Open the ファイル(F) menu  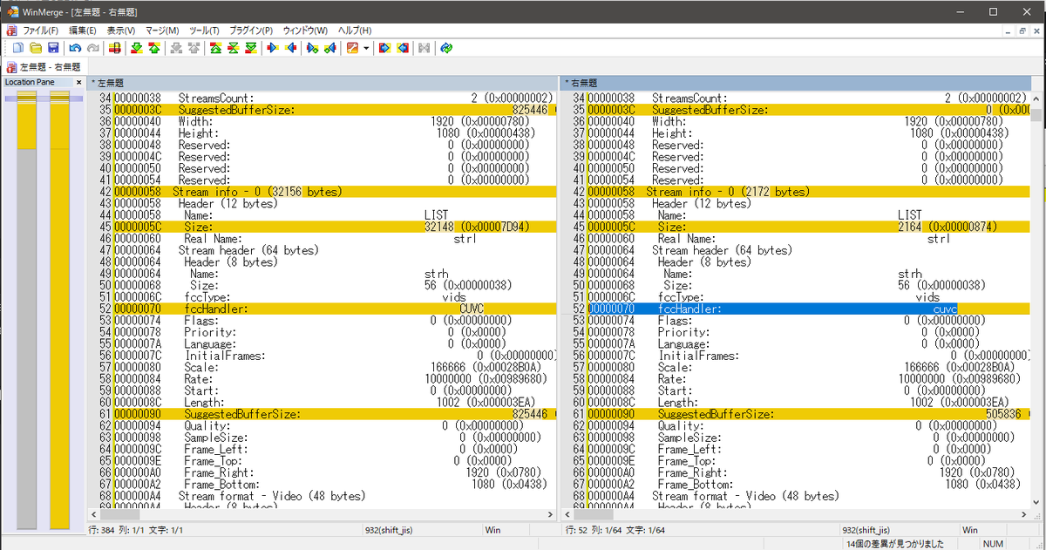(x=40, y=31)
